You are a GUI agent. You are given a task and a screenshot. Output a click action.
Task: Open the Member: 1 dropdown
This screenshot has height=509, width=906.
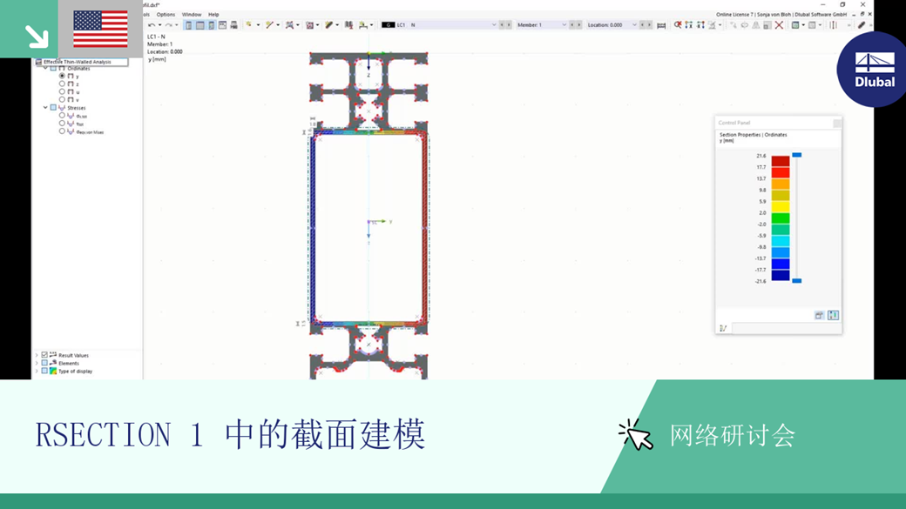click(x=565, y=24)
